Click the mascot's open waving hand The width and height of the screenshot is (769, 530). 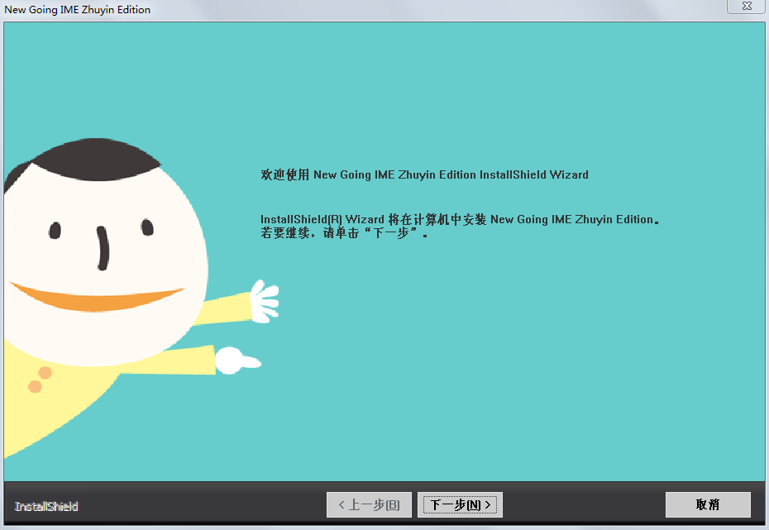point(265,302)
